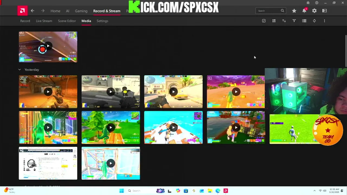The width and height of the screenshot is (347, 195).
Task: Open the Scene Editor sub-tab
Action: 67,21
